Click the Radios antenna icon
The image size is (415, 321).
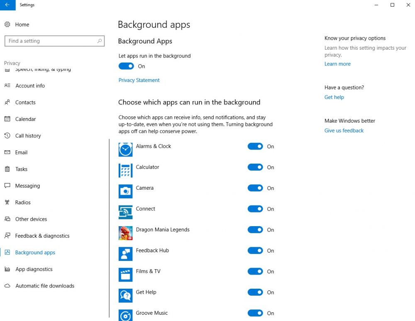7,203
